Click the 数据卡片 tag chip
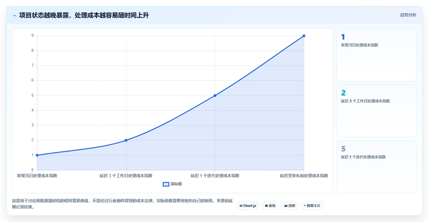 [312, 206]
